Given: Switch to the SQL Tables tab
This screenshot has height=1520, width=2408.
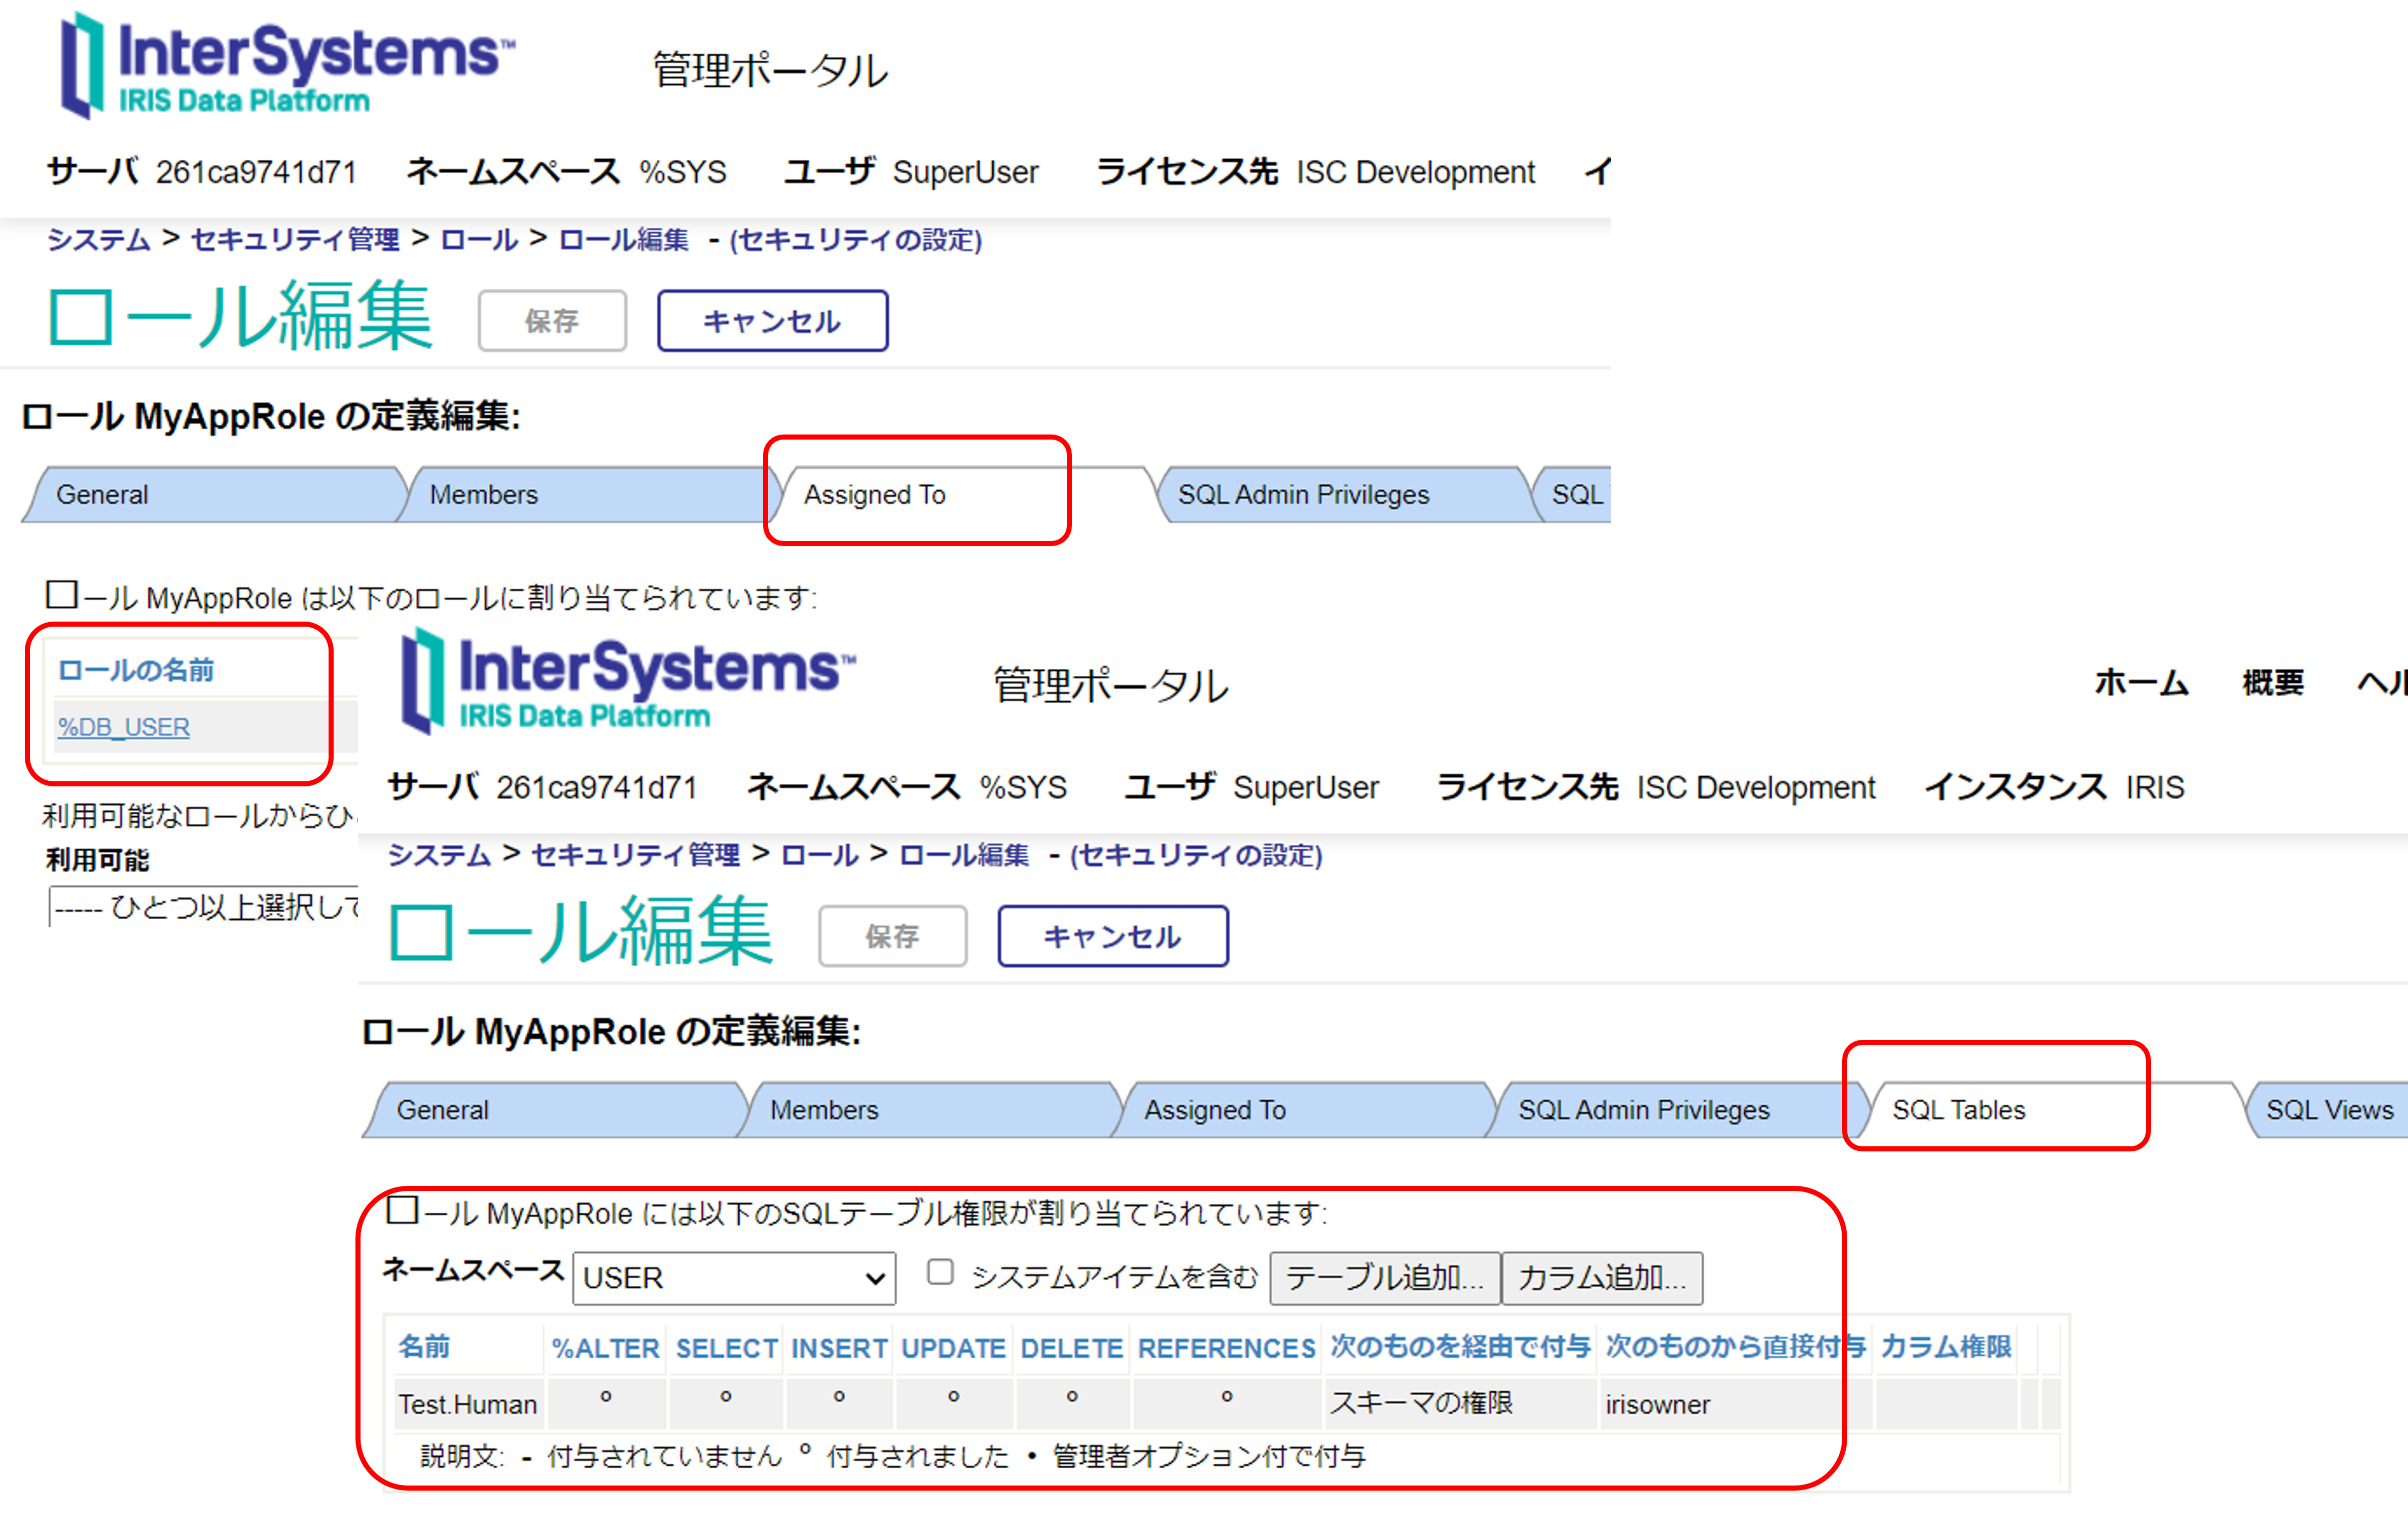Looking at the screenshot, I should pos(1957,1110).
